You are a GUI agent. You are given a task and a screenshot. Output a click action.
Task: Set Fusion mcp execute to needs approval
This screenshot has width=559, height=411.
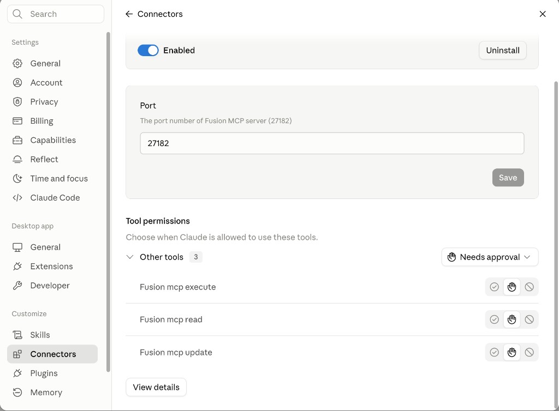(512, 287)
